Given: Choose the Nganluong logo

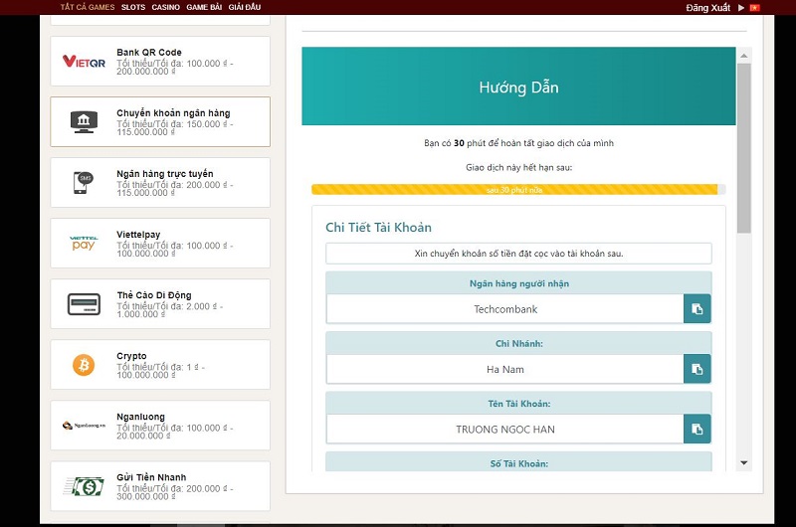Looking at the screenshot, I should (84, 426).
